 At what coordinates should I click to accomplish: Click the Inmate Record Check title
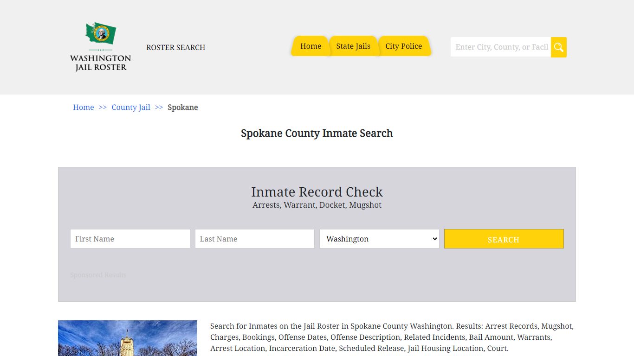click(317, 191)
